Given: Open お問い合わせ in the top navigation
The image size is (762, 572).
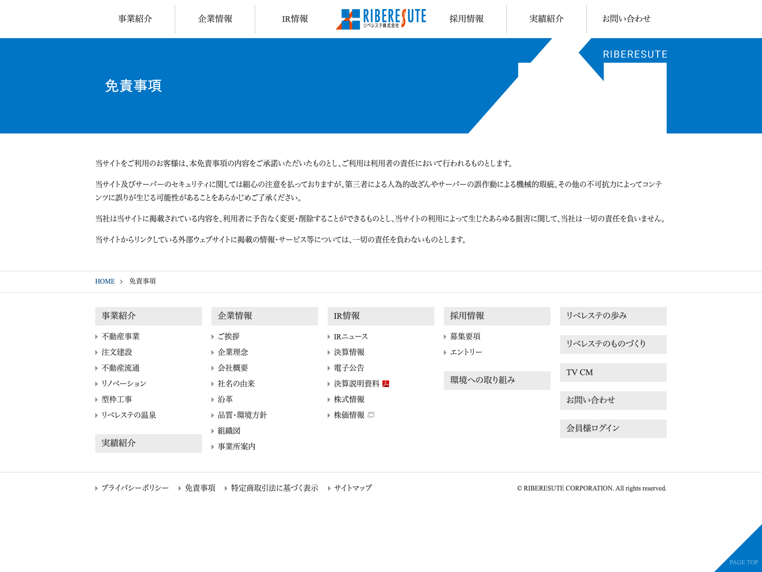Looking at the screenshot, I should (x=626, y=19).
